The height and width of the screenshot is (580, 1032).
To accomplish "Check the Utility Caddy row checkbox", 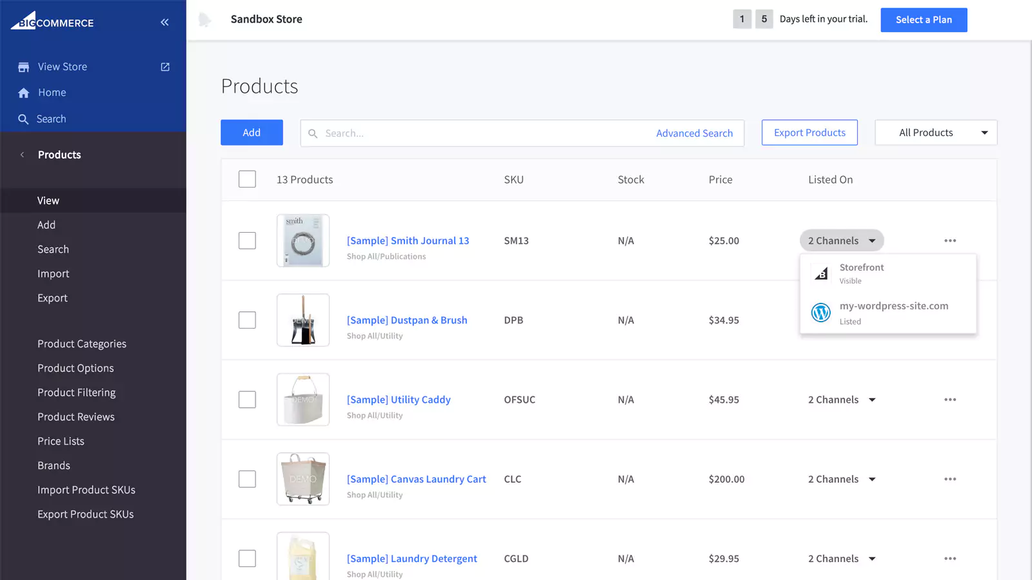I will tap(247, 400).
